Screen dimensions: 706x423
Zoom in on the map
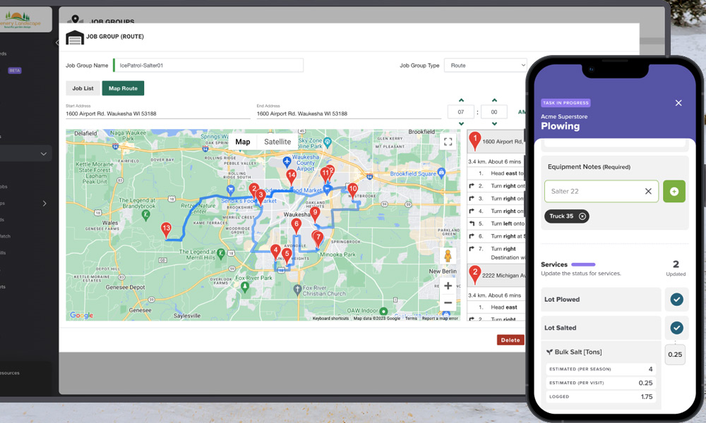(x=448, y=286)
